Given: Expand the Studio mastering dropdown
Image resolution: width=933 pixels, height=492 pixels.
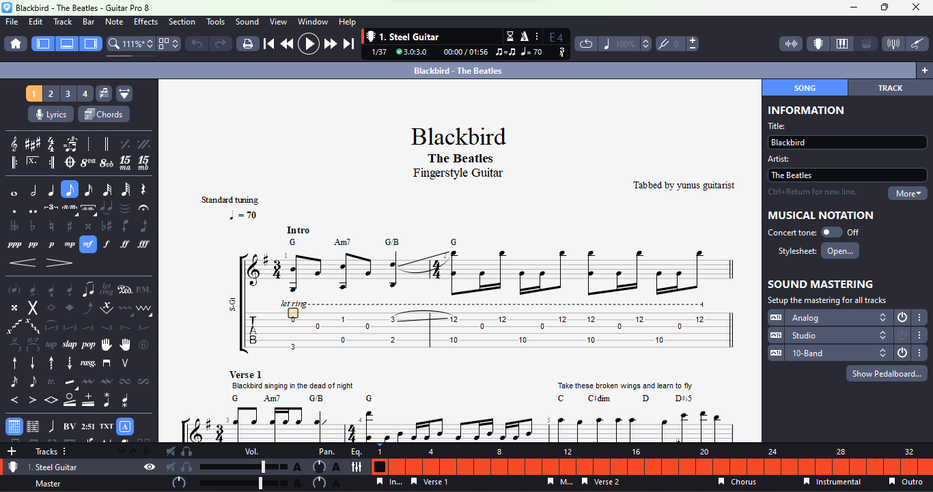Looking at the screenshot, I should 882,336.
